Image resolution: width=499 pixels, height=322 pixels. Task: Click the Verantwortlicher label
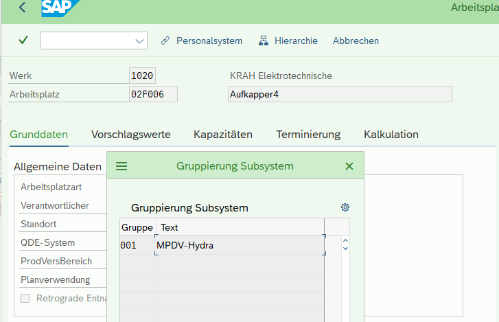pyautogui.click(x=55, y=205)
